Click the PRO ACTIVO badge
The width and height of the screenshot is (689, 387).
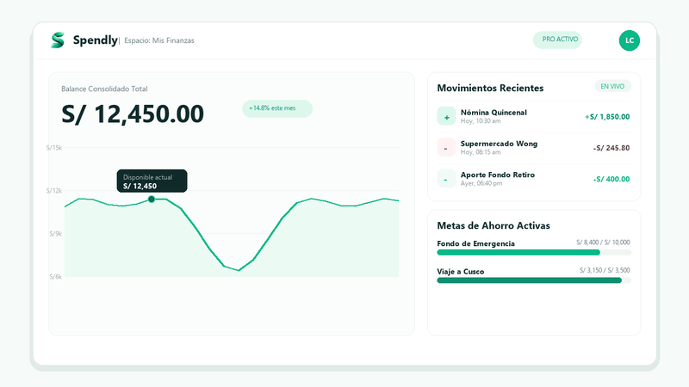(557, 40)
